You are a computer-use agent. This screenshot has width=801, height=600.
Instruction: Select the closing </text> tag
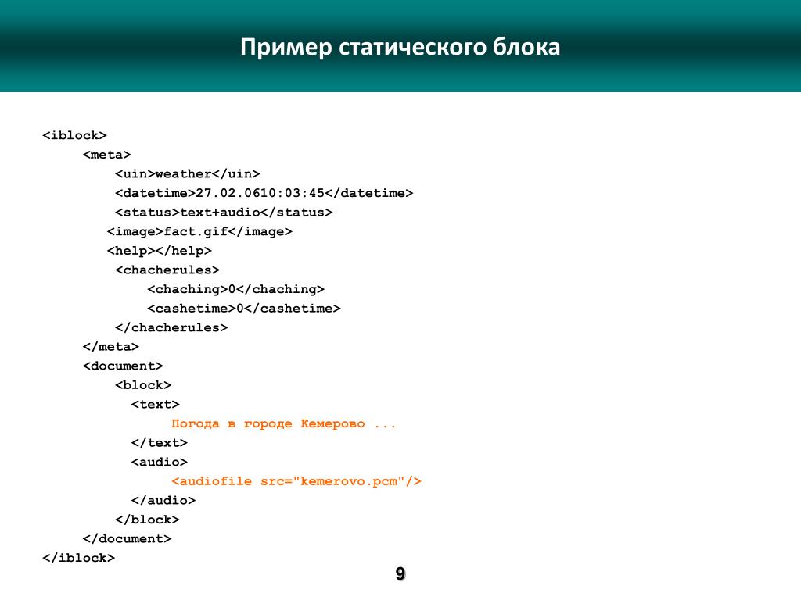[x=160, y=443]
